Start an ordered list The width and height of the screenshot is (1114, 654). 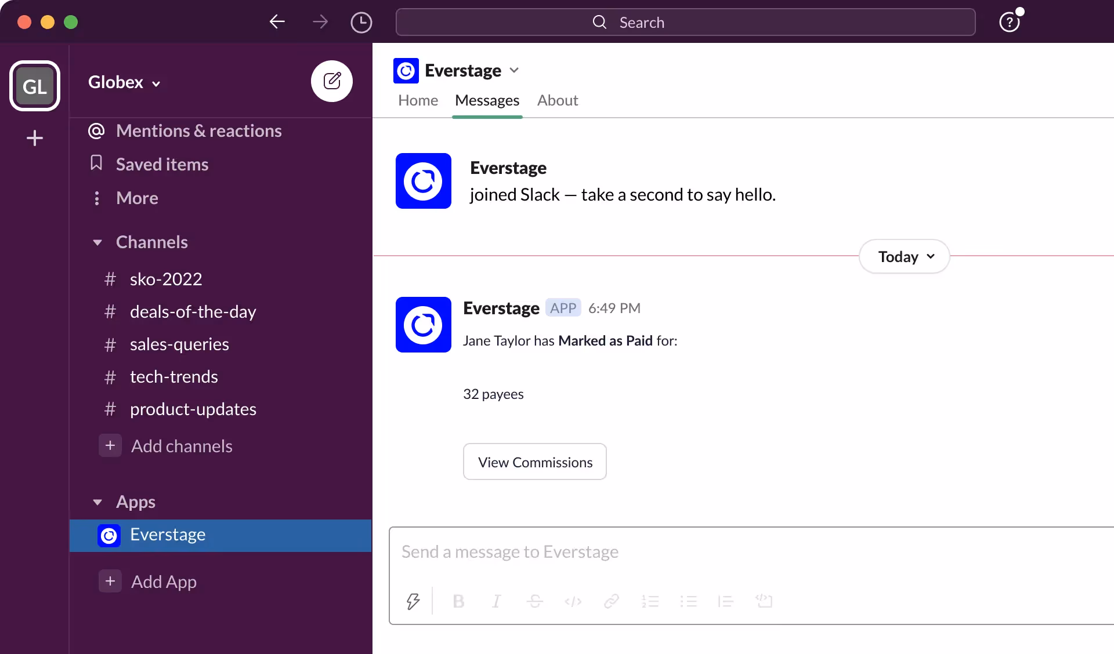click(650, 601)
